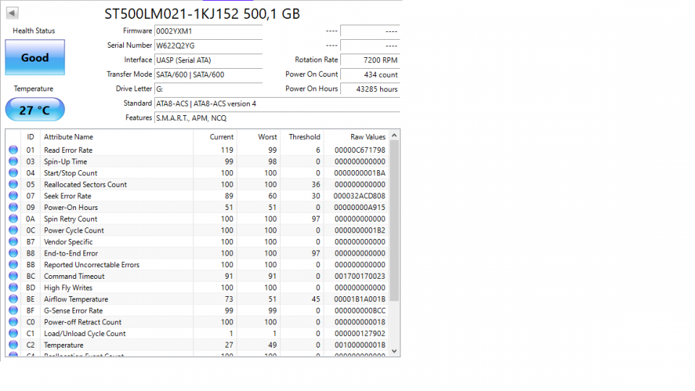Click status orb for Command Timeout
The height and width of the screenshot is (391, 695).
coord(13,277)
